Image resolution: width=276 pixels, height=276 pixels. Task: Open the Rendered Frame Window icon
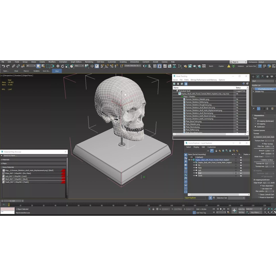pos(190,66)
